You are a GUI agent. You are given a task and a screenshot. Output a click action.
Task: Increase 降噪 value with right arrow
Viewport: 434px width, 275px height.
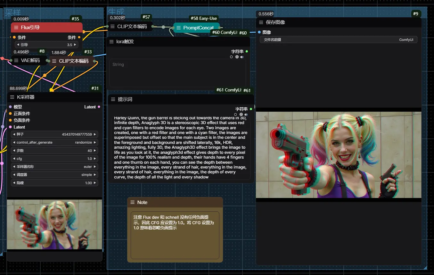(x=95, y=183)
